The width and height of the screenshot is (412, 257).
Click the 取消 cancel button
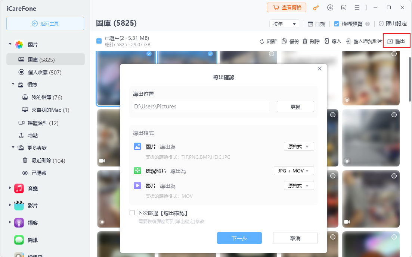[295, 238]
